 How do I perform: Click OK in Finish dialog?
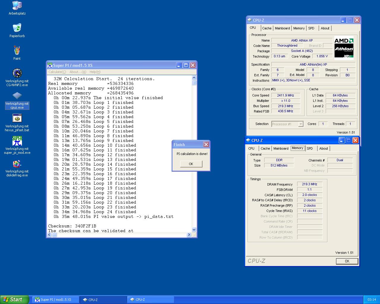point(191,164)
